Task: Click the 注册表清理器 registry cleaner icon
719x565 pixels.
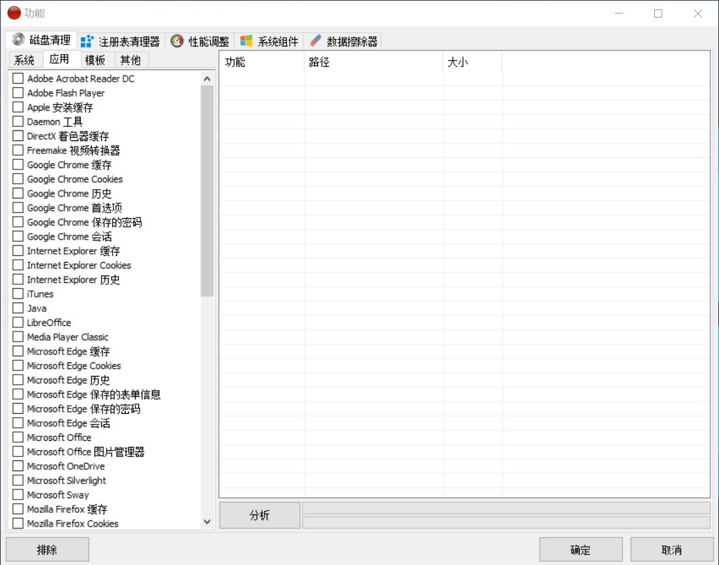Action: [87, 40]
